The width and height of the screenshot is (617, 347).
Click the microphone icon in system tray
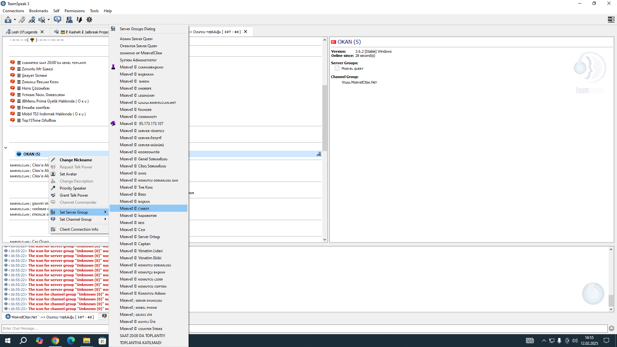coord(559,341)
